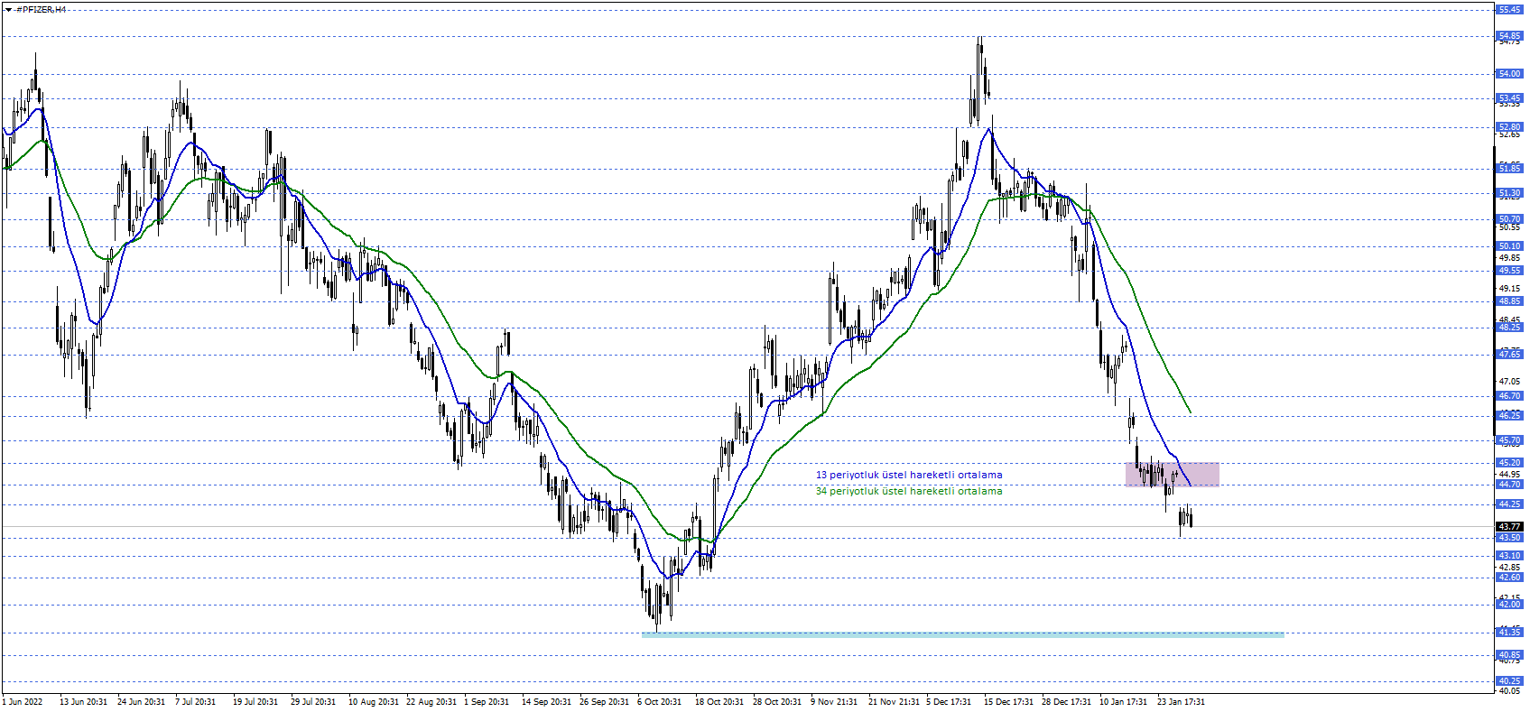The height and width of the screenshot is (712, 1530).
Task: Click the 44.25 price level label
Action: (x=1508, y=504)
